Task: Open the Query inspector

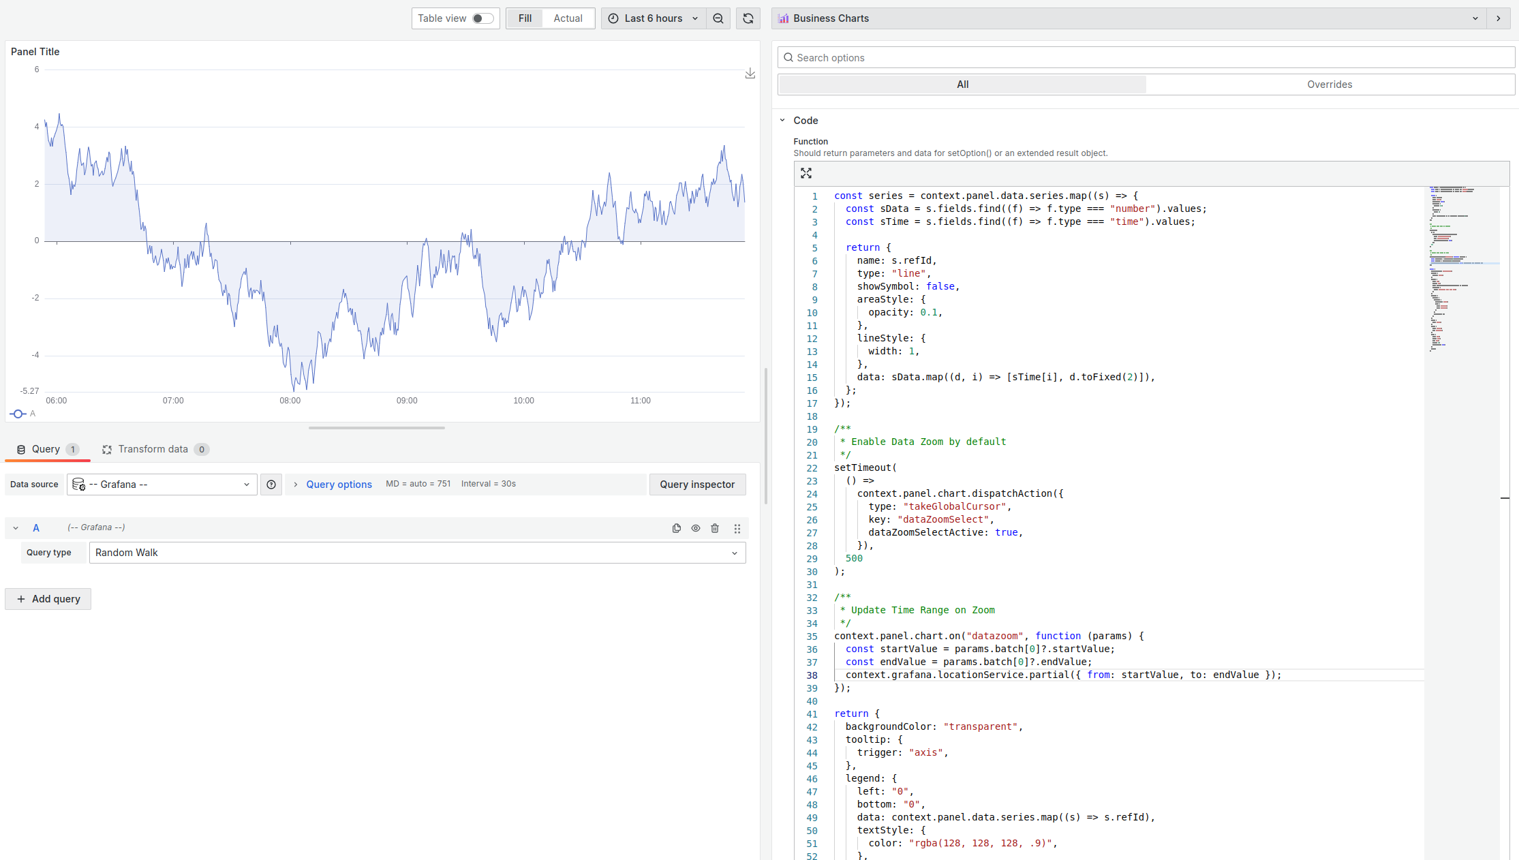Action: pyautogui.click(x=697, y=485)
